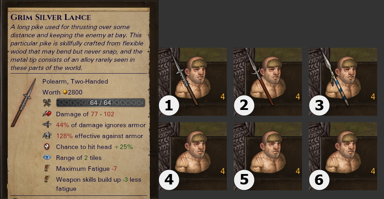The height and width of the screenshot is (199, 384).
Task: Click the hammer durability icon
Action: [47, 103]
